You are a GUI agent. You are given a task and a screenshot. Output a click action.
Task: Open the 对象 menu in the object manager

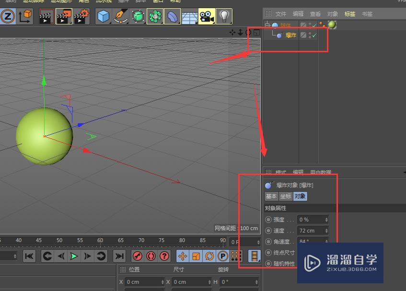point(333,14)
